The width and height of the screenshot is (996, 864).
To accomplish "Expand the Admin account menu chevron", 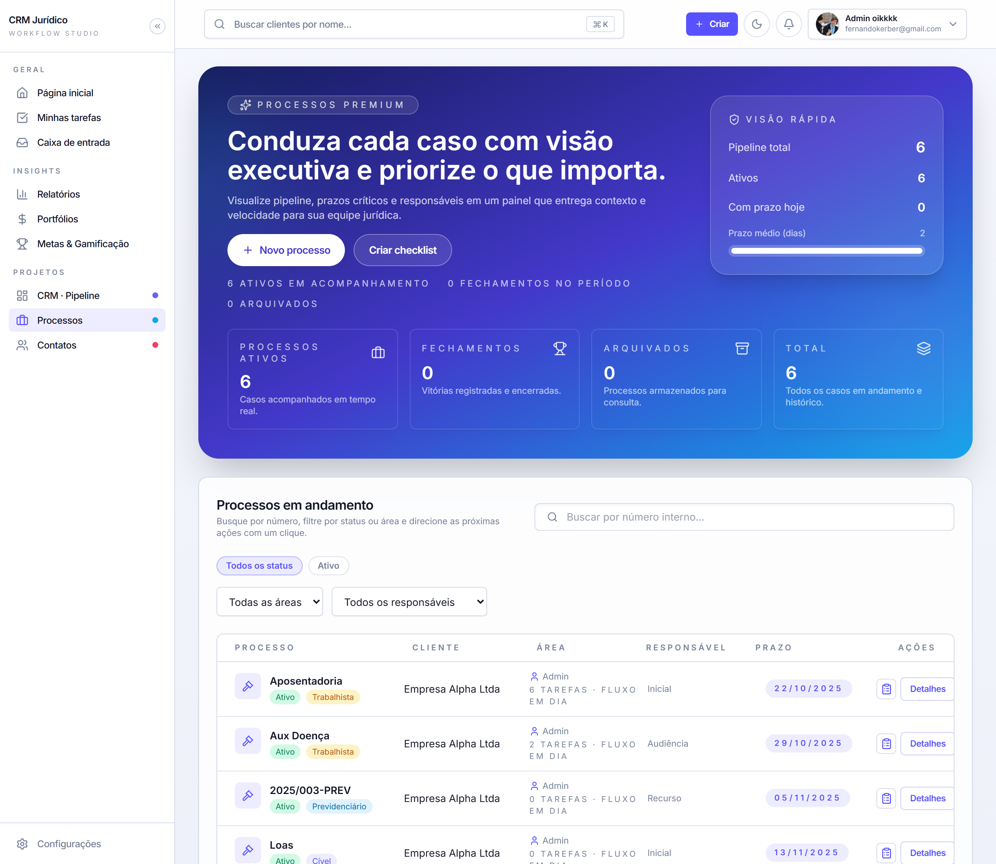I will [x=953, y=24].
